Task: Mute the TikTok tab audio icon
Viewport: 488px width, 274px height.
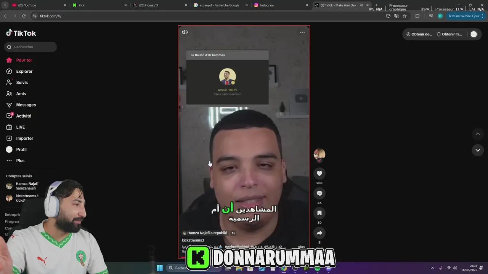Action: click(361, 5)
